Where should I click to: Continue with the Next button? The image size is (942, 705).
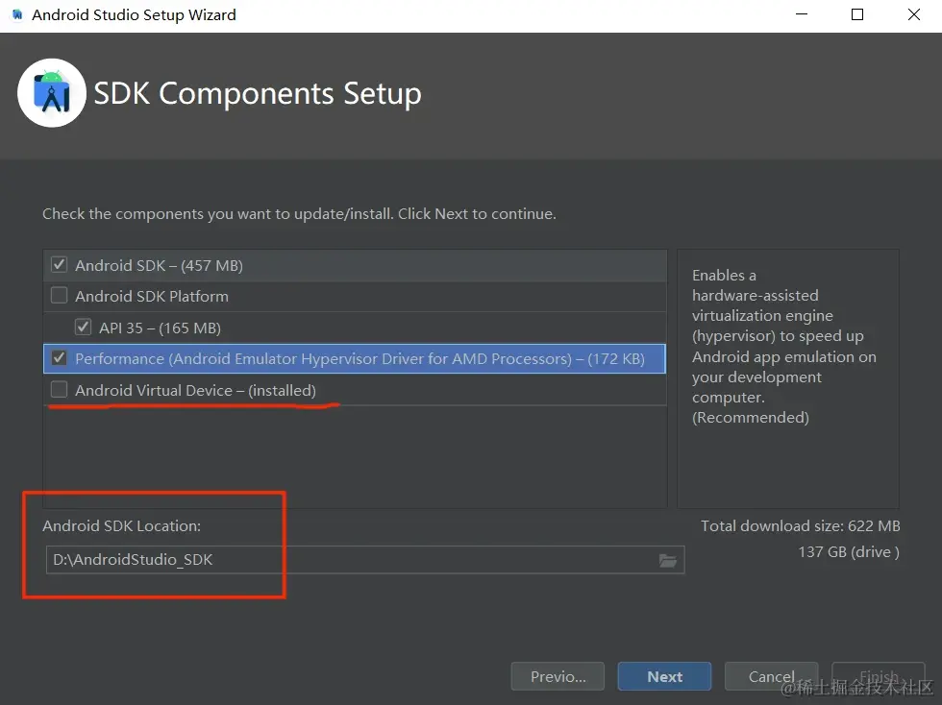(x=664, y=677)
